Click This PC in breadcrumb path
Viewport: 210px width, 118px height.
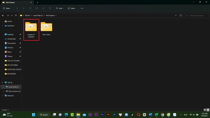tap(28, 15)
